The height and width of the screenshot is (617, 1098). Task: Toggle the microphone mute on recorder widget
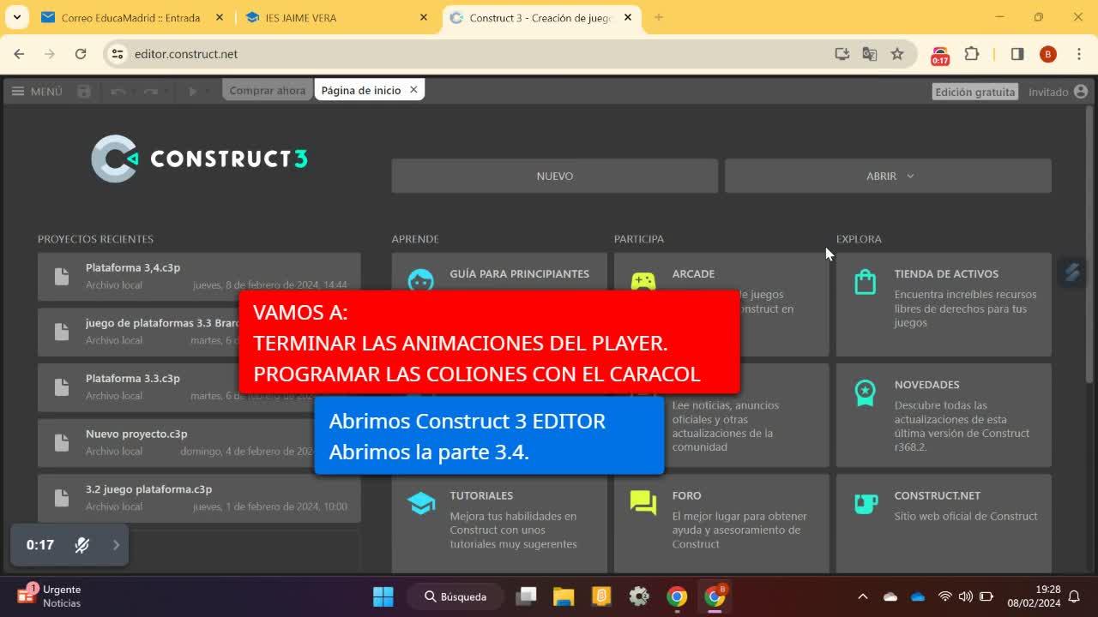click(x=81, y=545)
